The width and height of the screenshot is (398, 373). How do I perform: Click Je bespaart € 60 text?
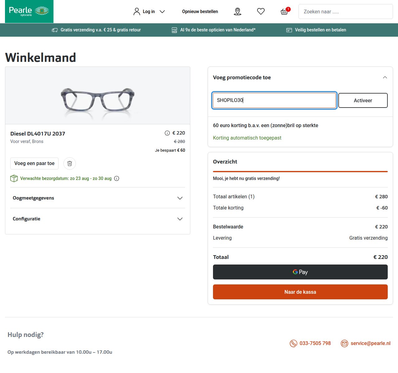(170, 150)
